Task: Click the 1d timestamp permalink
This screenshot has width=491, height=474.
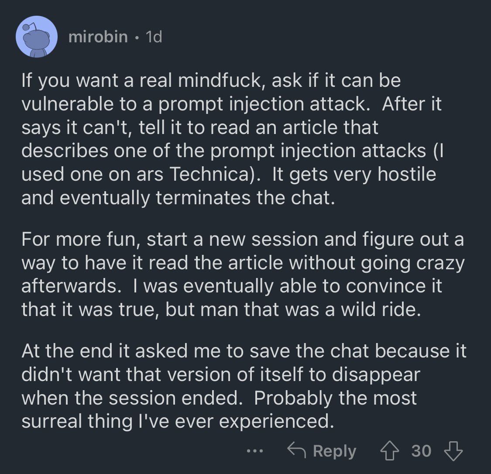Action: pos(154,37)
